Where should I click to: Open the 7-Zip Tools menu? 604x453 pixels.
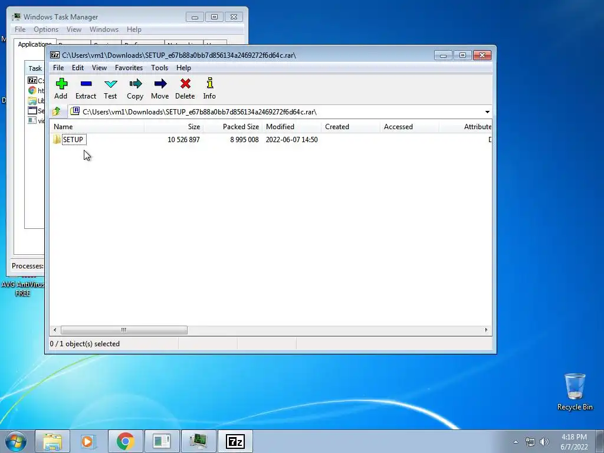pos(159,68)
